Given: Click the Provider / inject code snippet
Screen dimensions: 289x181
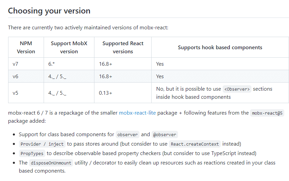Looking at the screenshot, I should pyautogui.click(x=42, y=144).
